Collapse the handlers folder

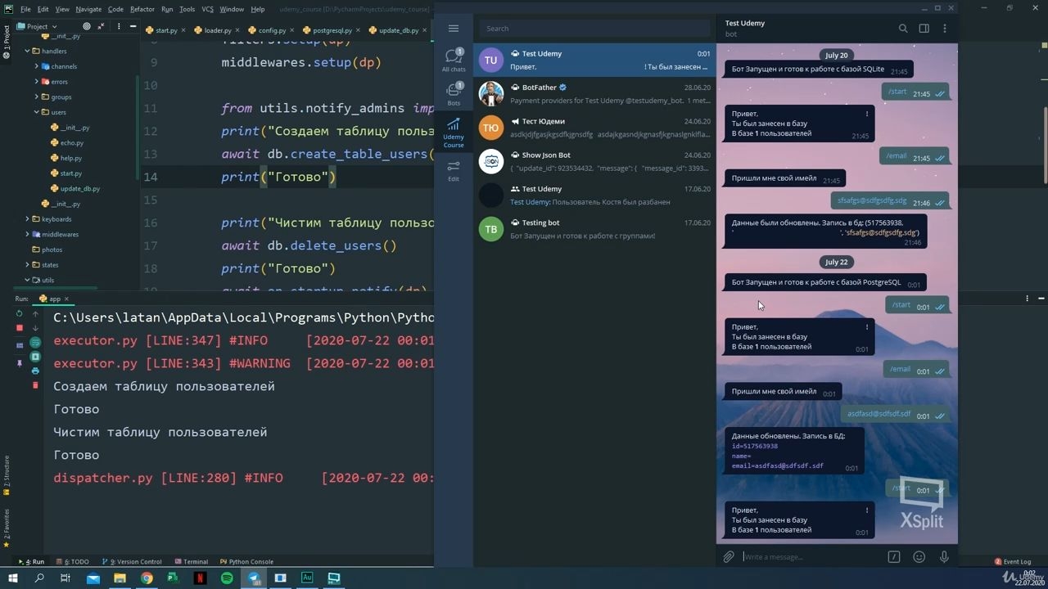[x=27, y=51]
